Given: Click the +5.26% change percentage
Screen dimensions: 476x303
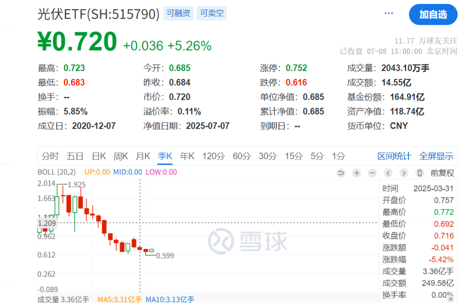Looking at the screenshot, I should point(189,46).
